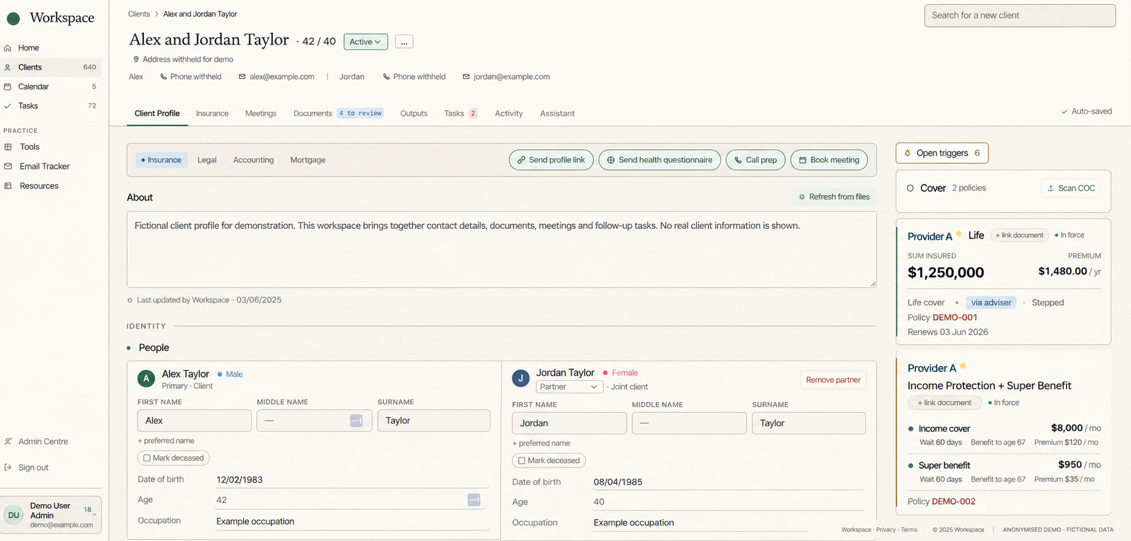Viewport: 1131px width, 541px height.
Task: Click the Sign out icon
Action: tap(8, 467)
